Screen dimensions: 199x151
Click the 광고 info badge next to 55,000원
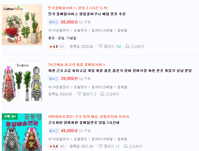53,22
